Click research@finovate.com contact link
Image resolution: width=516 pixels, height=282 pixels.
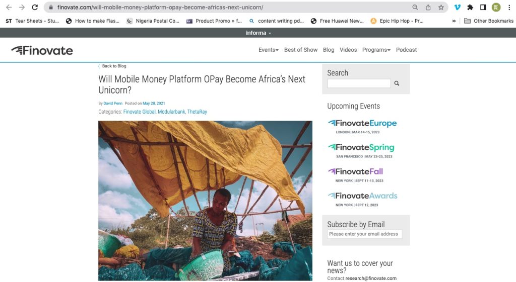coord(371,278)
